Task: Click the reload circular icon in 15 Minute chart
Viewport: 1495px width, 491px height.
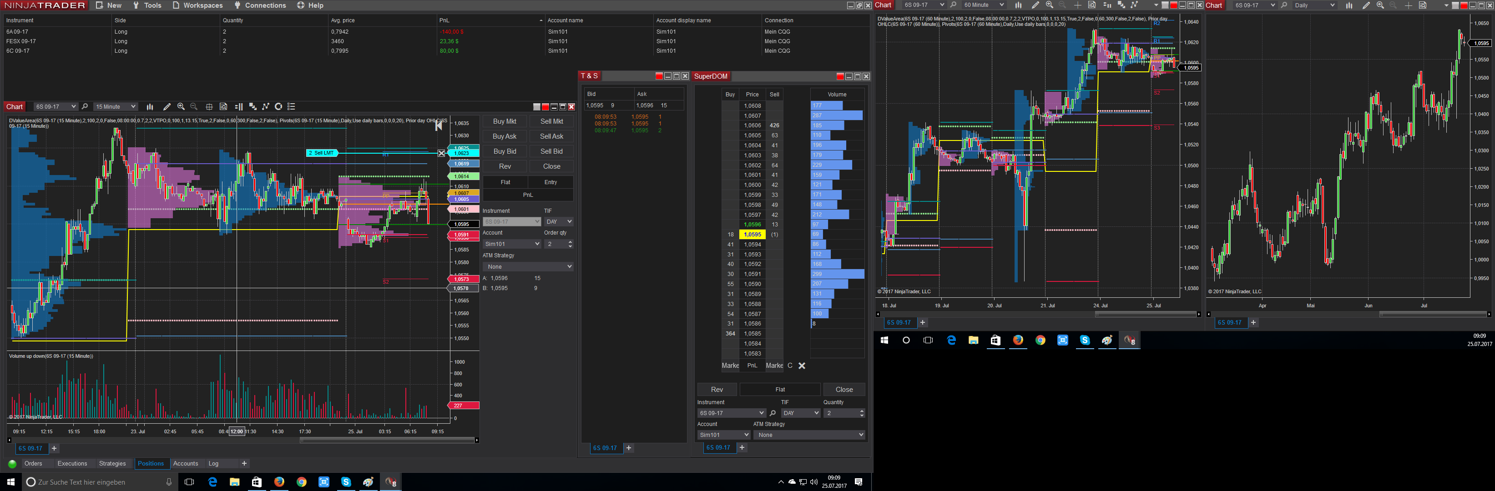Action: coord(278,107)
